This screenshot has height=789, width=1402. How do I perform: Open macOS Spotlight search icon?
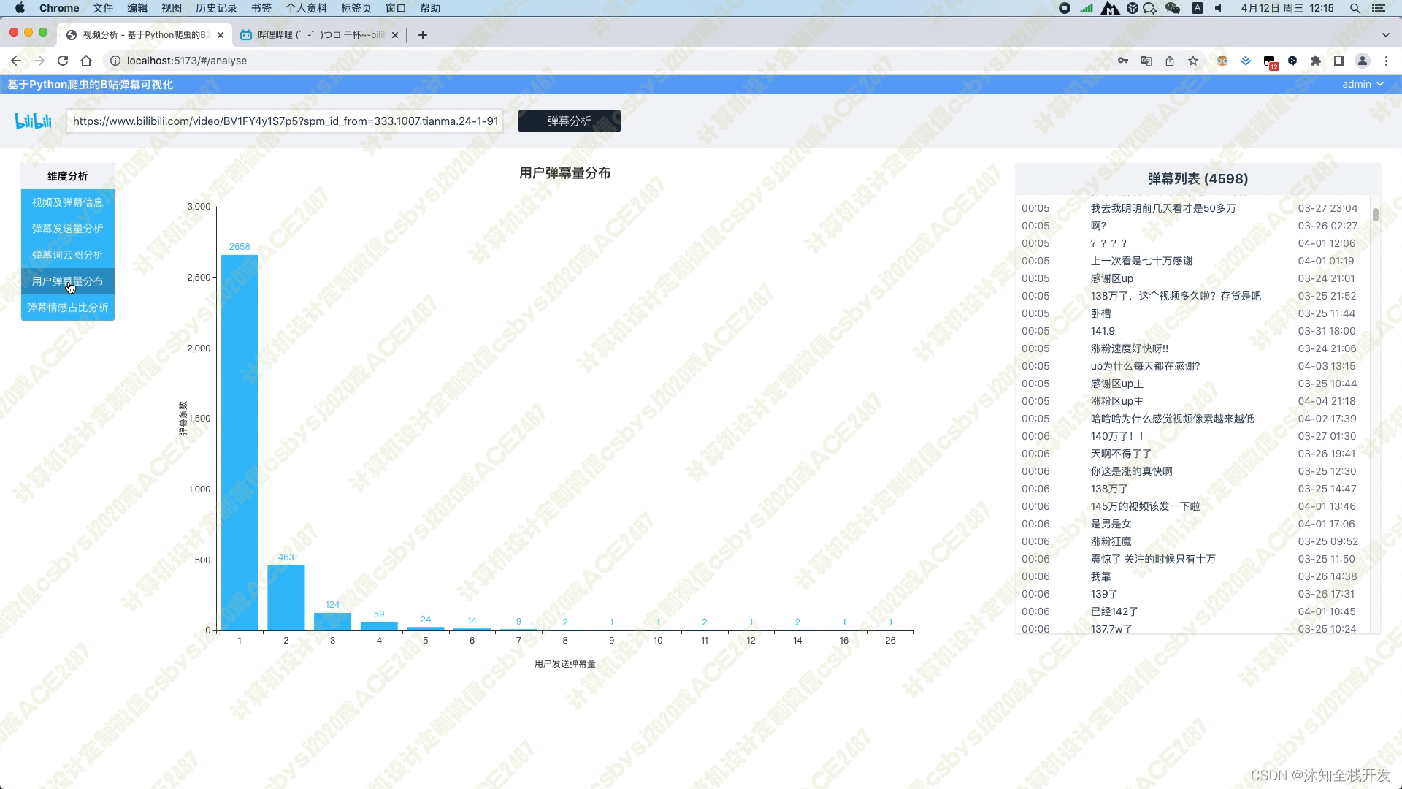tap(1355, 8)
